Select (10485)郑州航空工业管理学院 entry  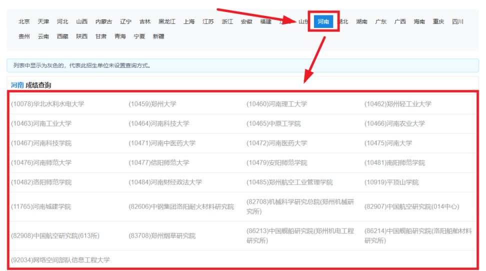click(290, 182)
